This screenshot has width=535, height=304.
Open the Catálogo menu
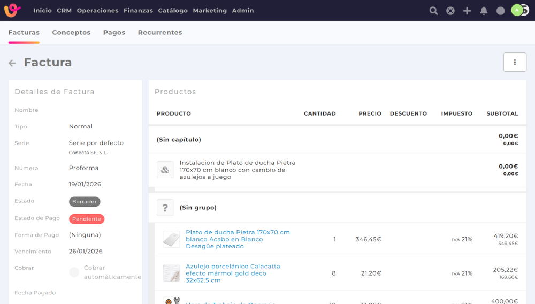(173, 11)
